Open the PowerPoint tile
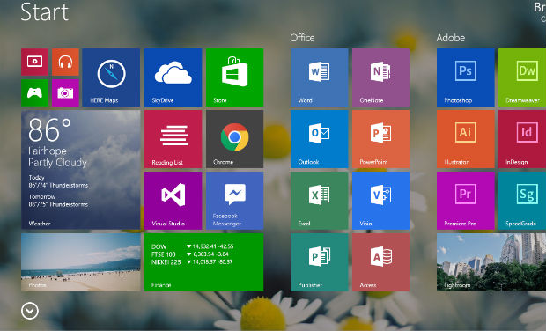The width and height of the screenshot is (546, 331). pos(381,139)
